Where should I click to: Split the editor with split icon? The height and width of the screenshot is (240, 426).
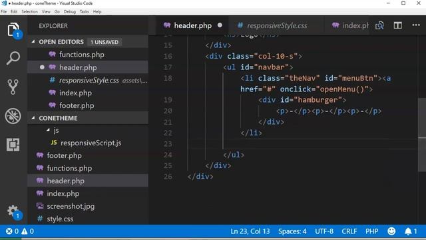coord(398,25)
